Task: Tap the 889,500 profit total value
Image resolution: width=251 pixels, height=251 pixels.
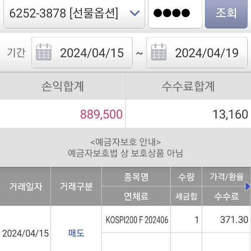Action: [x=101, y=115]
